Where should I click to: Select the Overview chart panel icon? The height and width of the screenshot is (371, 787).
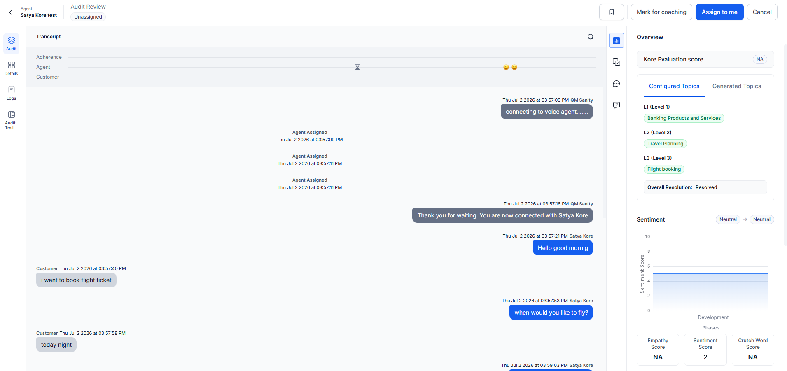coord(617,40)
